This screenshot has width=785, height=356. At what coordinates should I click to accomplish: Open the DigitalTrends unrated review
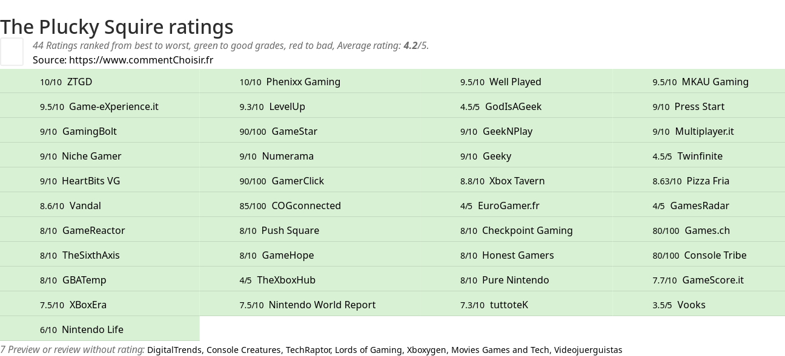[174, 350]
